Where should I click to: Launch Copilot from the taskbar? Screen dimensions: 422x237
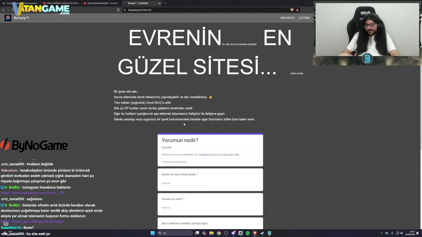click(x=204, y=233)
